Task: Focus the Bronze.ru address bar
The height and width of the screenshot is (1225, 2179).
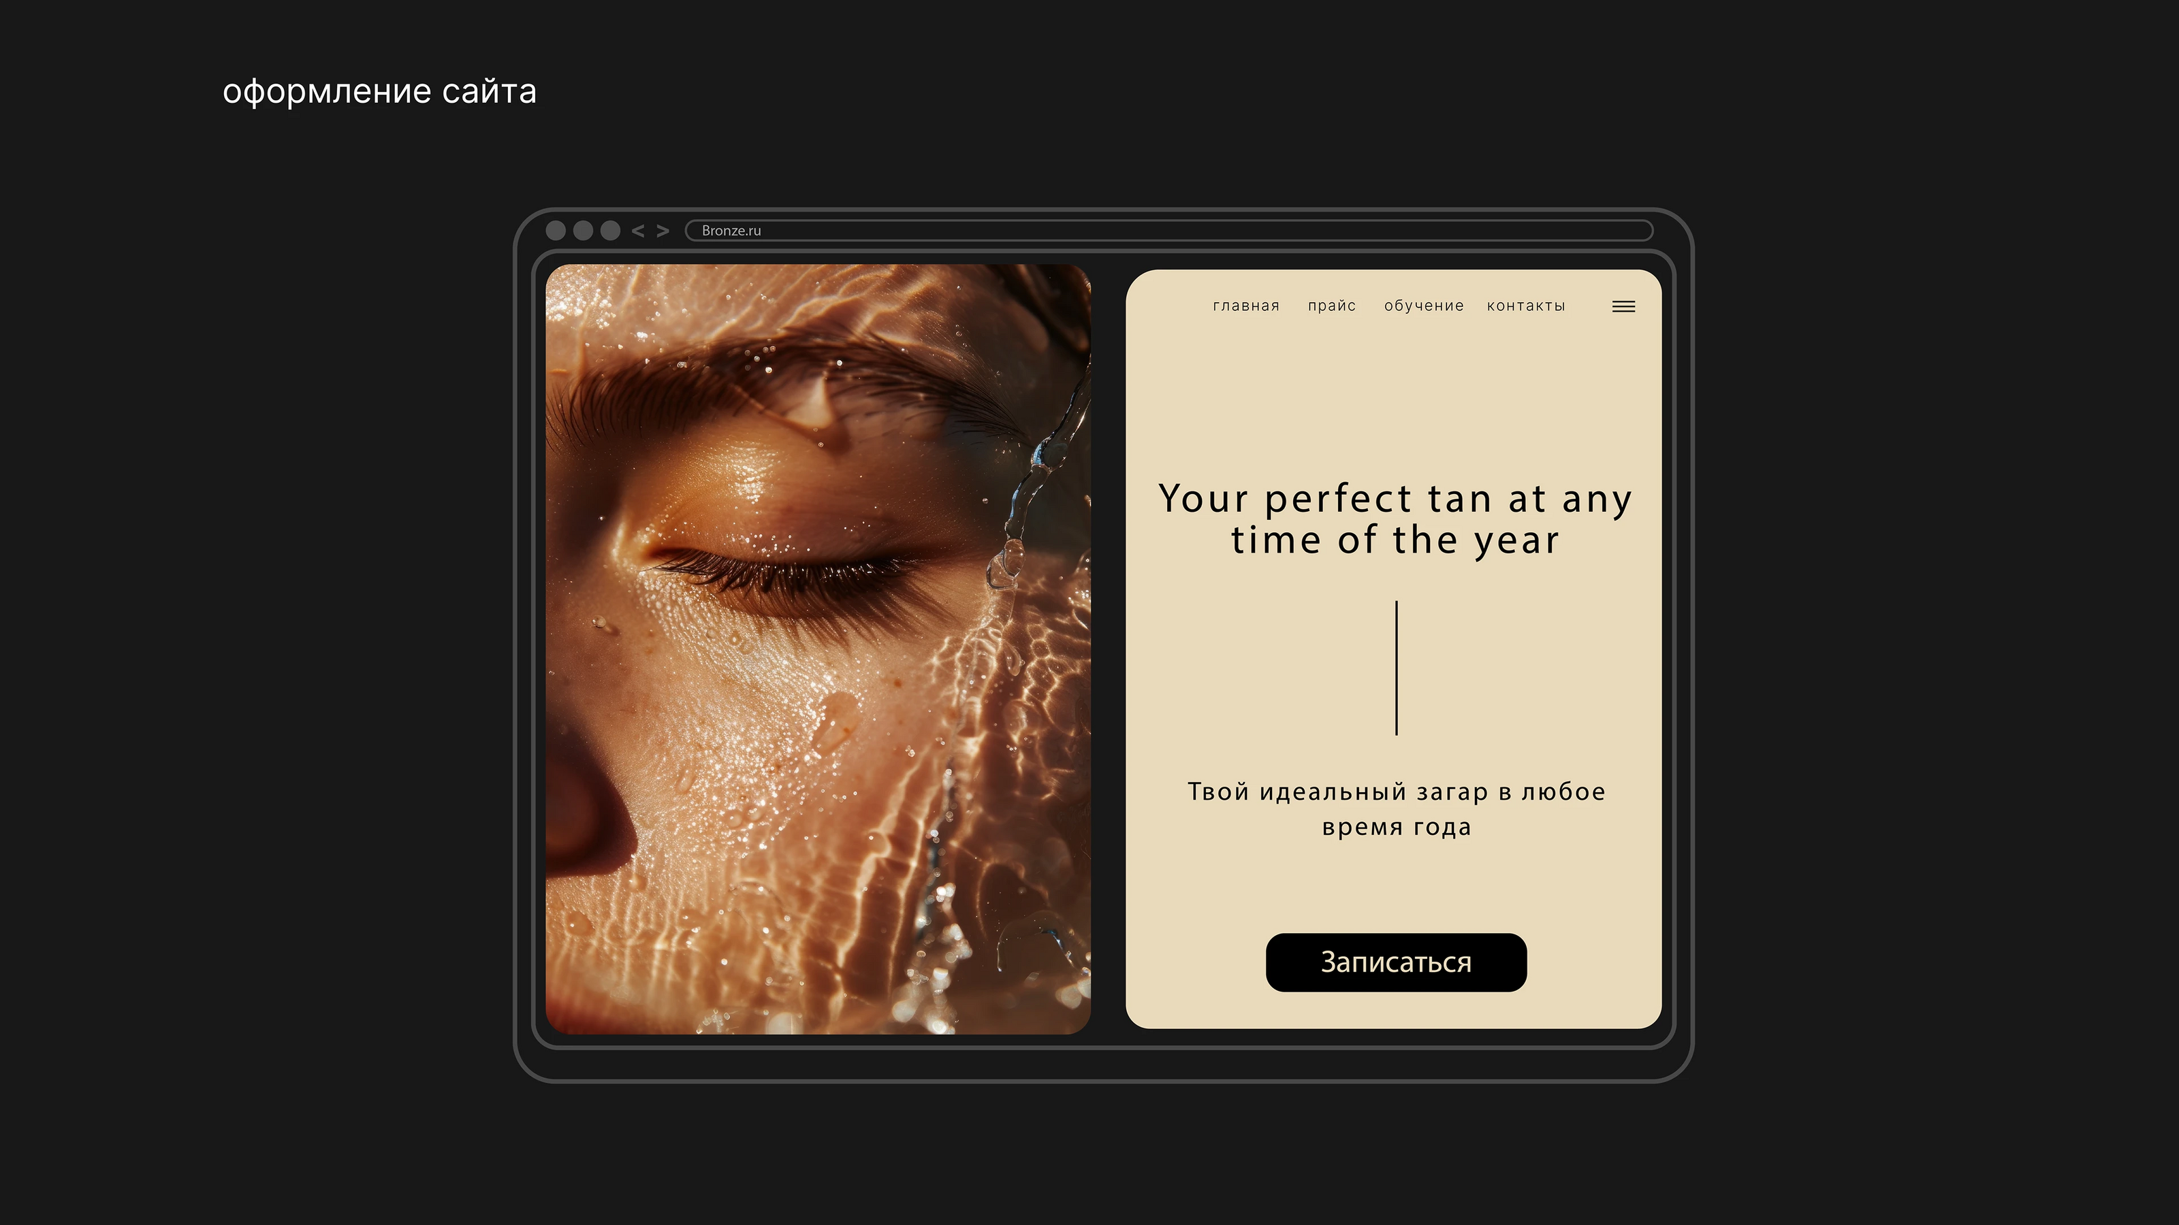Action: pos(1169,231)
